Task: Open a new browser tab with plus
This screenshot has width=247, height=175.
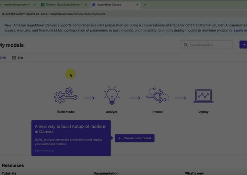Action: point(145,4)
